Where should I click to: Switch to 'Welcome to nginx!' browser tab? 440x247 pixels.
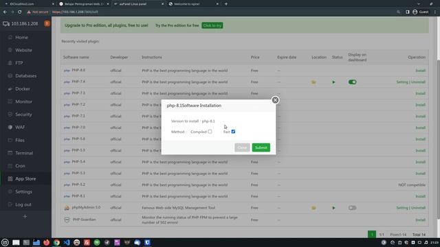click(194, 4)
